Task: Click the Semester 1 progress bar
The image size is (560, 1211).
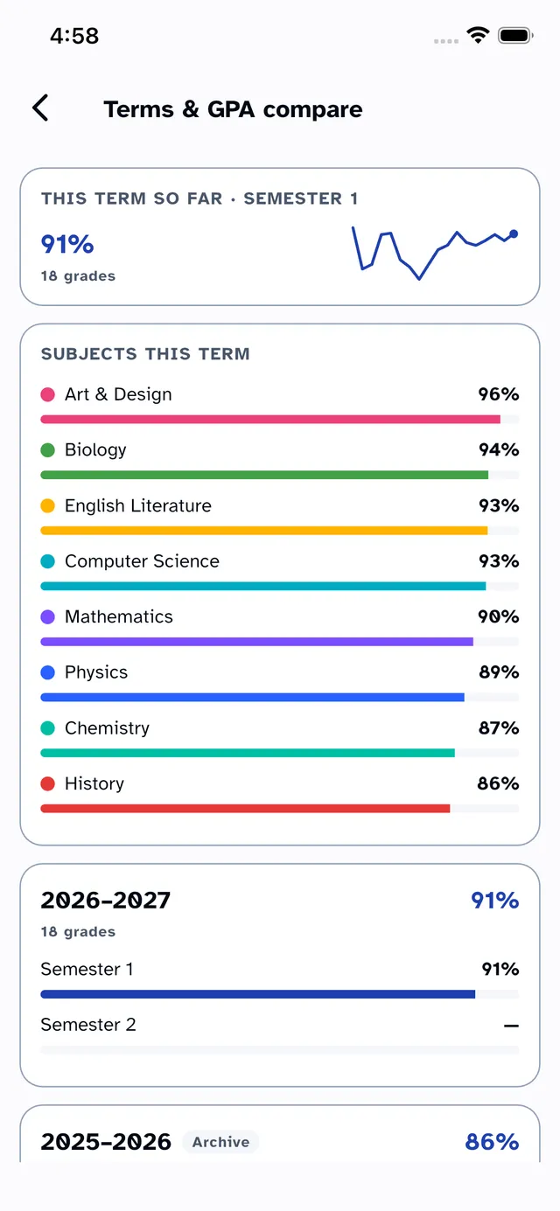Action: (x=280, y=994)
